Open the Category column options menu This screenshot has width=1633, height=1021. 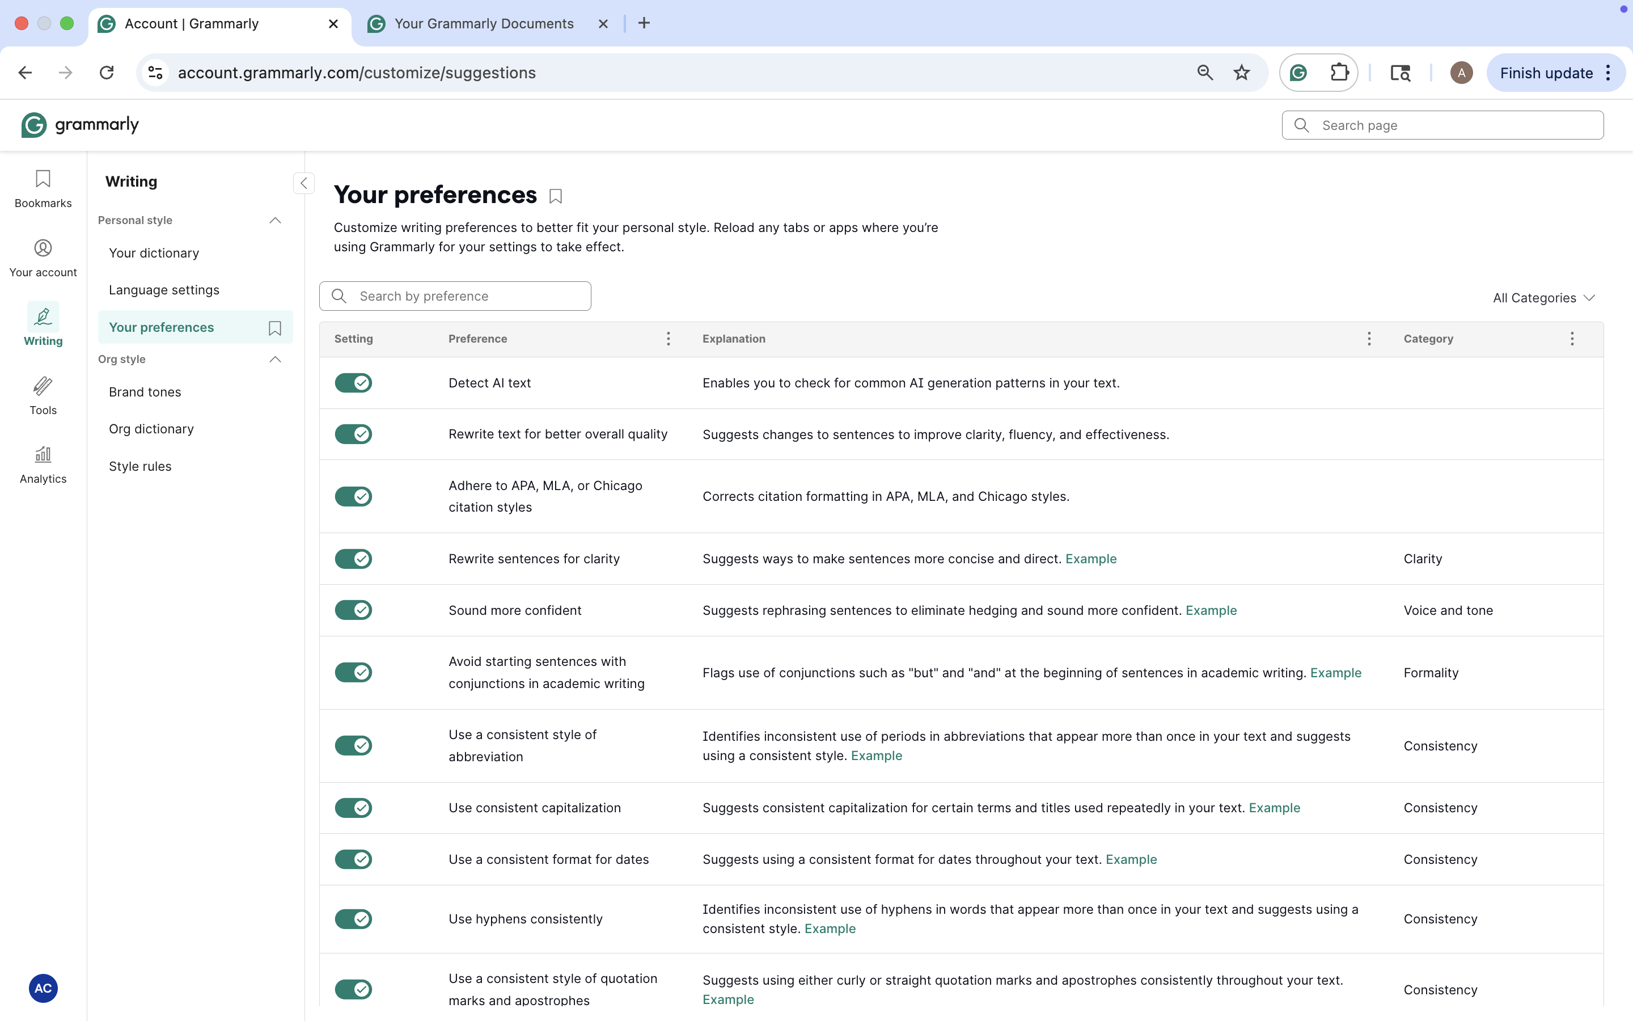[1572, 338]
